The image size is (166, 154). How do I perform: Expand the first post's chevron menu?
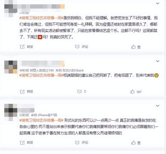click(x=158, y=3)
